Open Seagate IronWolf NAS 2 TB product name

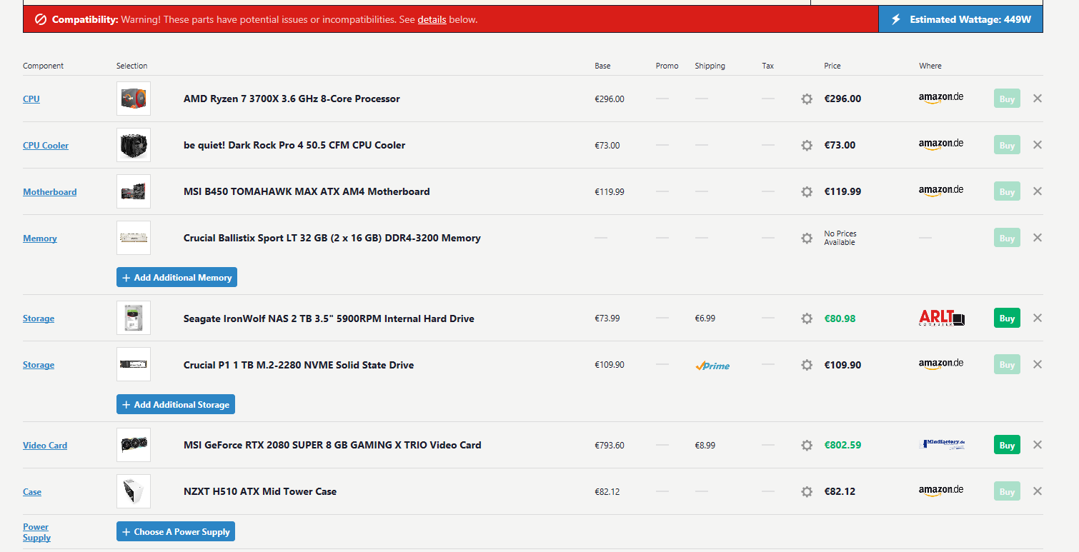click(329, 318)
